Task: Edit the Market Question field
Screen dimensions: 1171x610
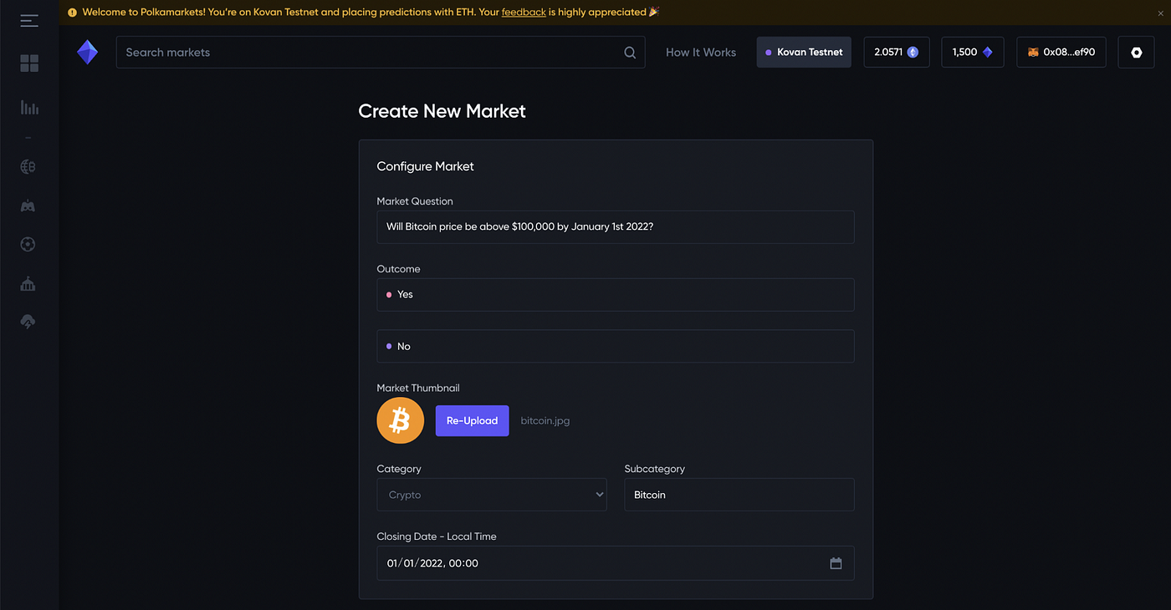Action: click(616, 227)
